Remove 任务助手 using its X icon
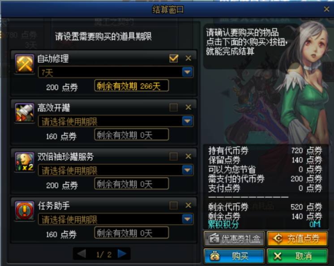Screen dimensions: 334x266 click(x=188, y=205)
